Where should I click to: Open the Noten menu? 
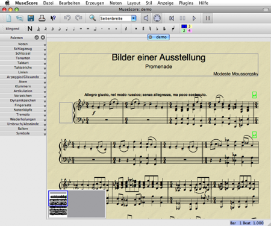coord(116,3)
